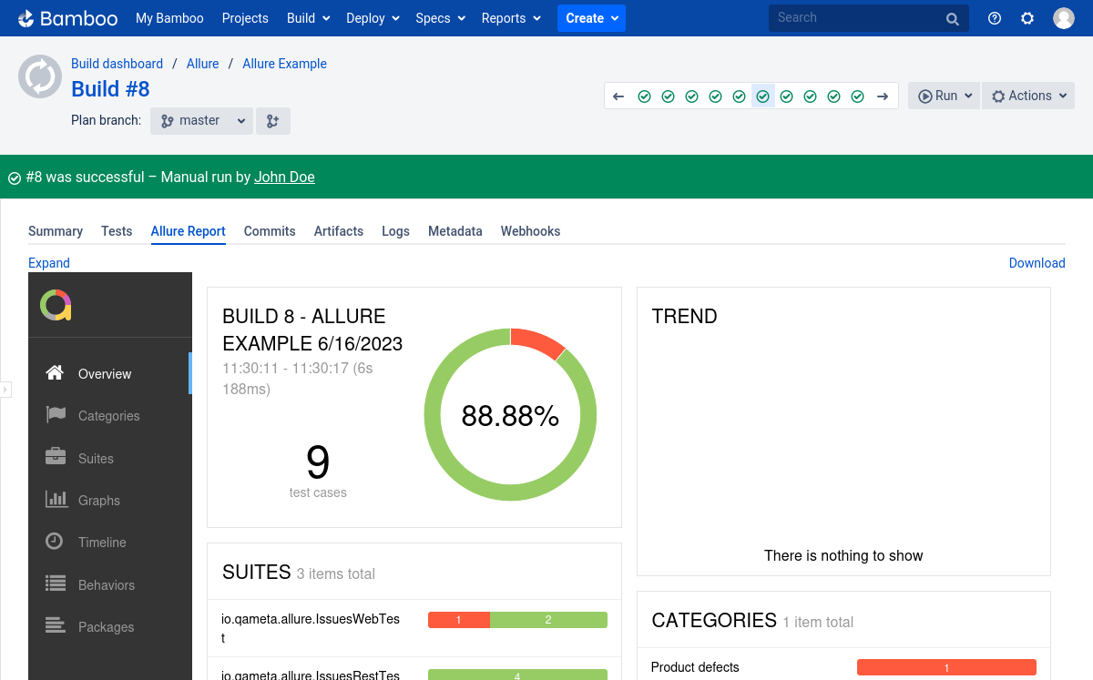Image resolution: width=1093 pixels, height=680 pixels.
Task: Click inside the Search input field
Action: tap(856, 17)
